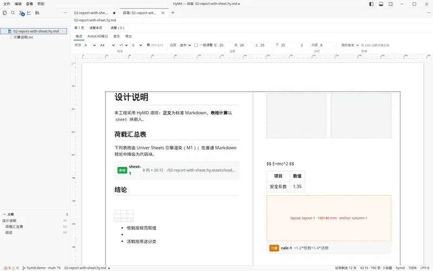Open the sidebar more options ellipsis
This screenshot has width=433, height=271.
point(65,12)
